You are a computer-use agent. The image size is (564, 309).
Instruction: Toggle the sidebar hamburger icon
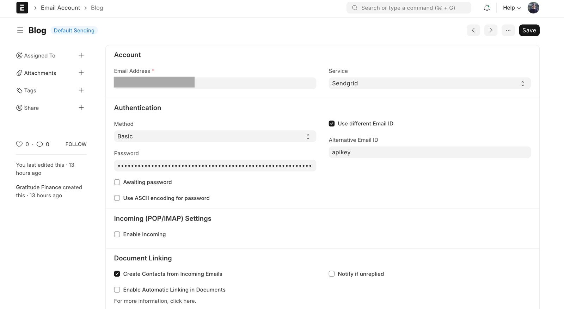click(x=20, y=30)
